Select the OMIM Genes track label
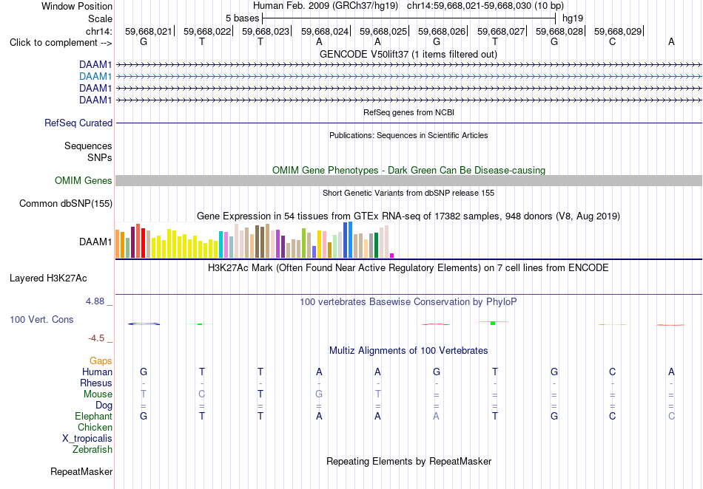Viewport: 703px width, 489px height. [84, 181]
